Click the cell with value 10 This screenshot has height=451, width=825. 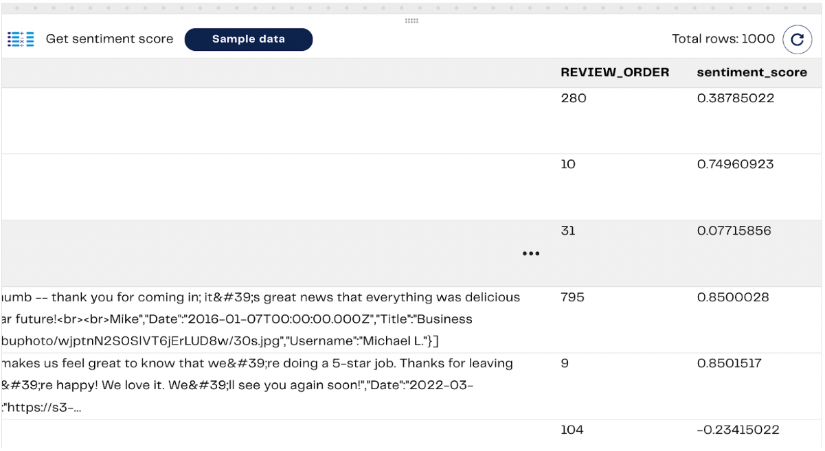569,165
